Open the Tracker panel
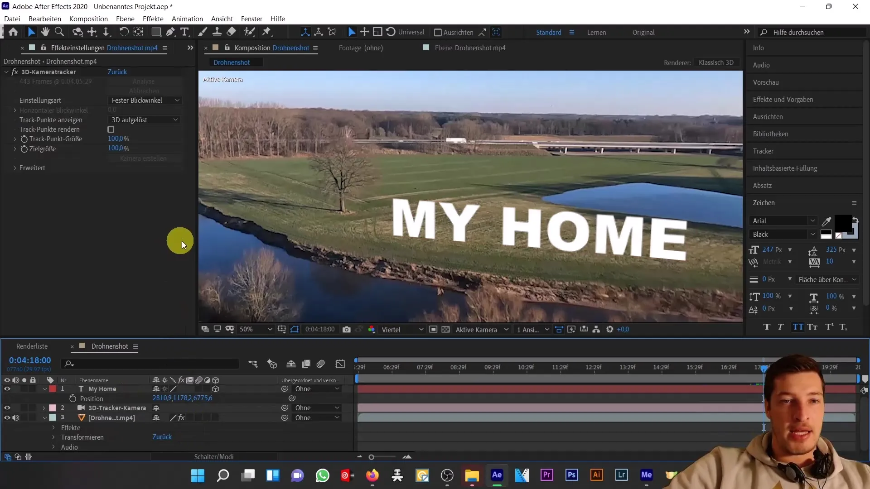The image size is (870, 489). [x=763, y=151]
